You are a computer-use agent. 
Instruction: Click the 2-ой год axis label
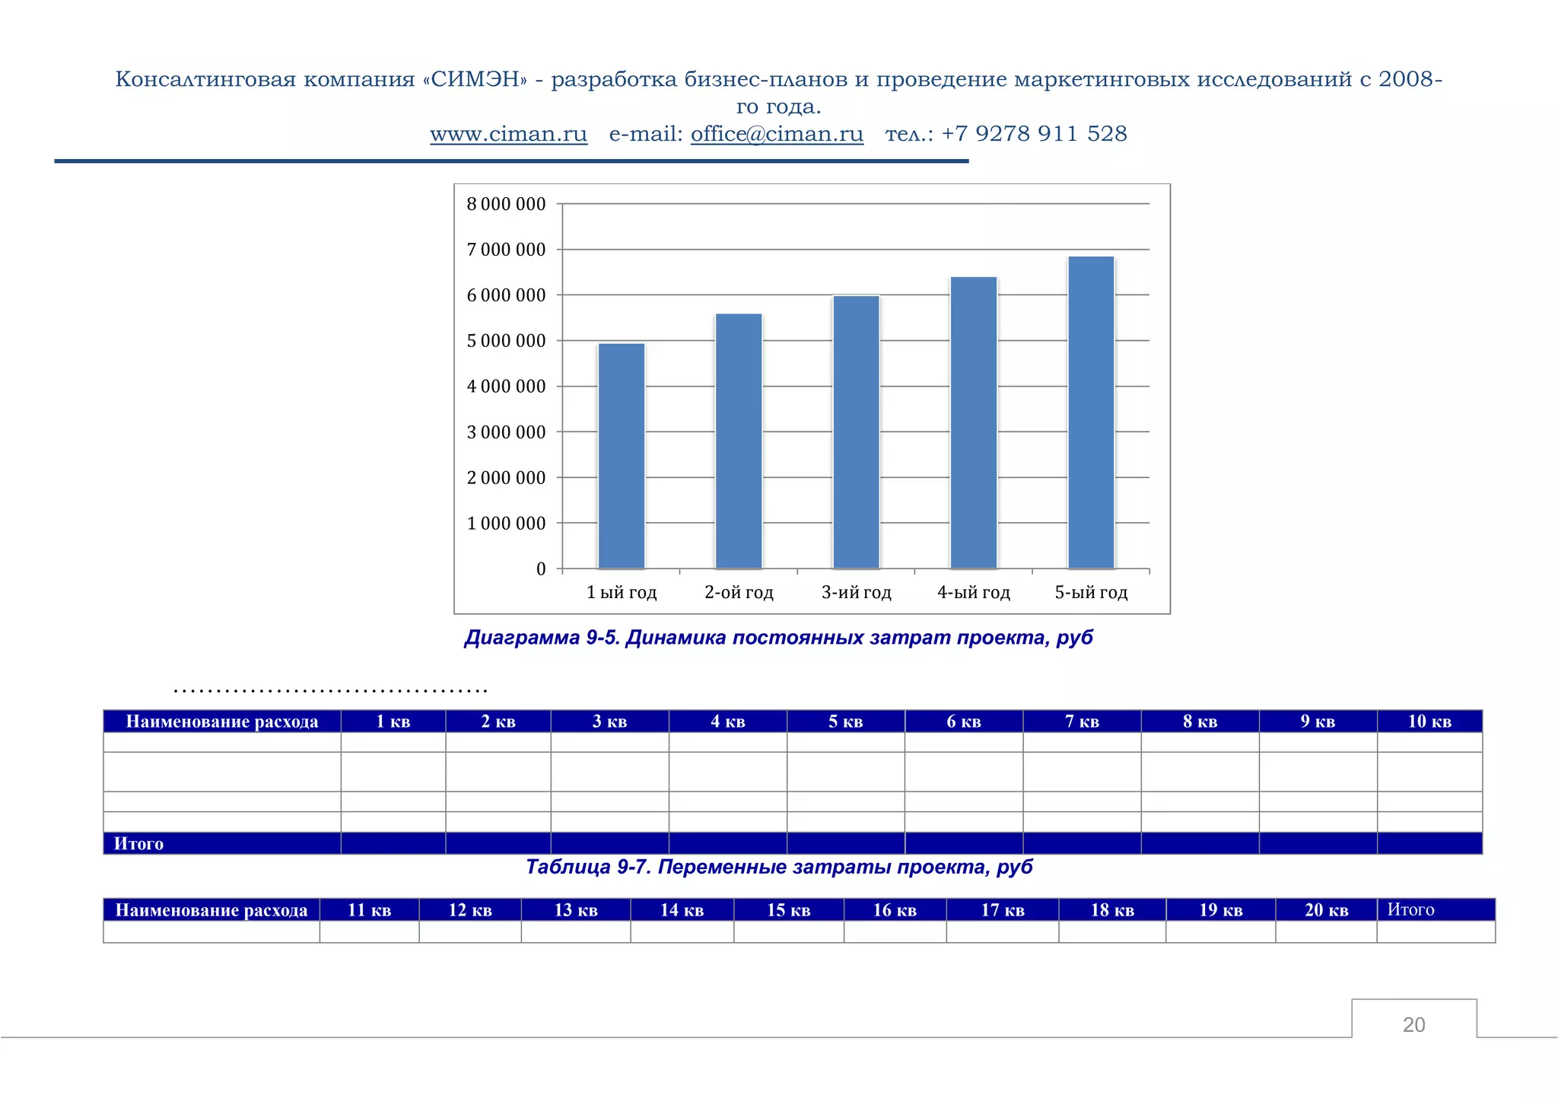click(x=739, y=592)
